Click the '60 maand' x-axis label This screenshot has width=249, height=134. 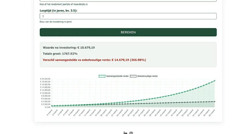212,113
